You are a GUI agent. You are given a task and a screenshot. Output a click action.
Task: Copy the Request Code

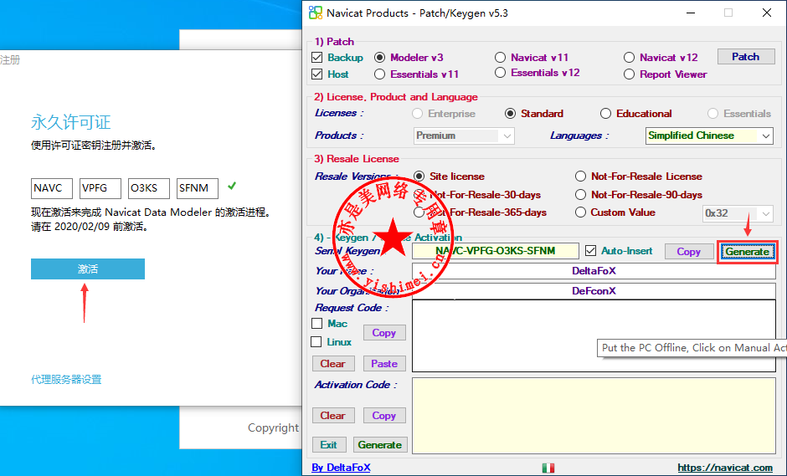click(x=384, y=333)
